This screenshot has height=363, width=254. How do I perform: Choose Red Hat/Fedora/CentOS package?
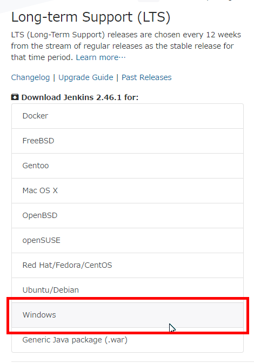128,265
